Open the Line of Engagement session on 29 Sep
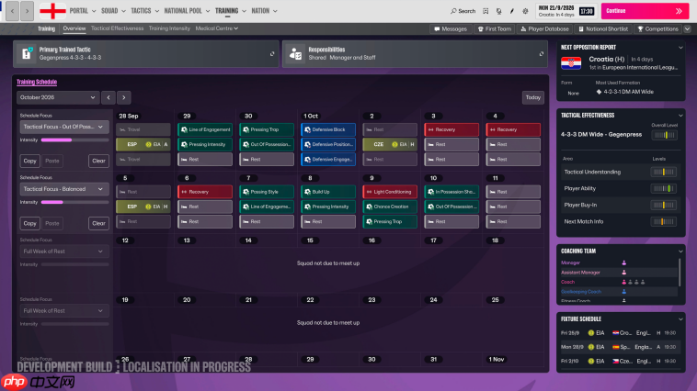Screen dimensions: 697x391 click(205, 129)
